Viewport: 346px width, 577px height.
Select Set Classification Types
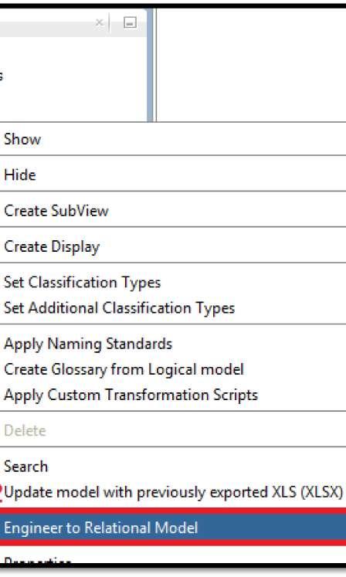coord(173,282)
